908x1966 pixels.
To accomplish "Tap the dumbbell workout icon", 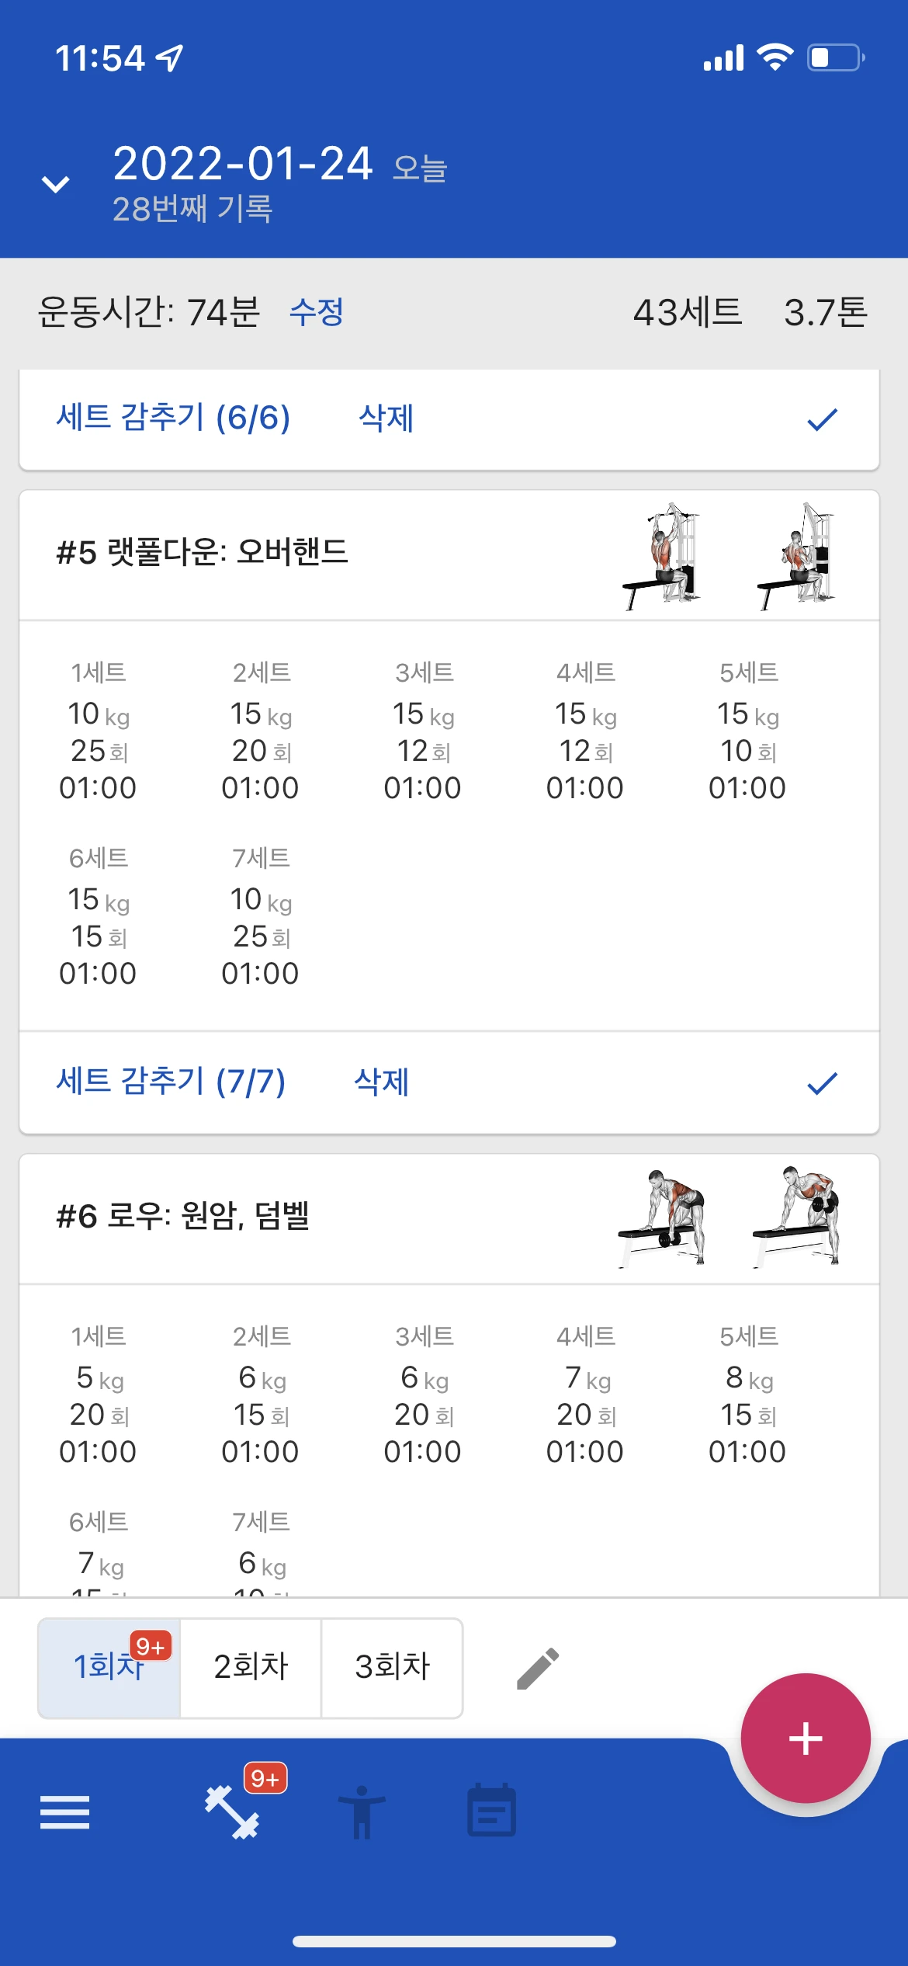I will coord(231,1812).
